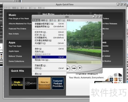Image resolution: width=128 pixels, height=102 pixels.
Task: Open Editors' Choice link
Action: (15, 56)
